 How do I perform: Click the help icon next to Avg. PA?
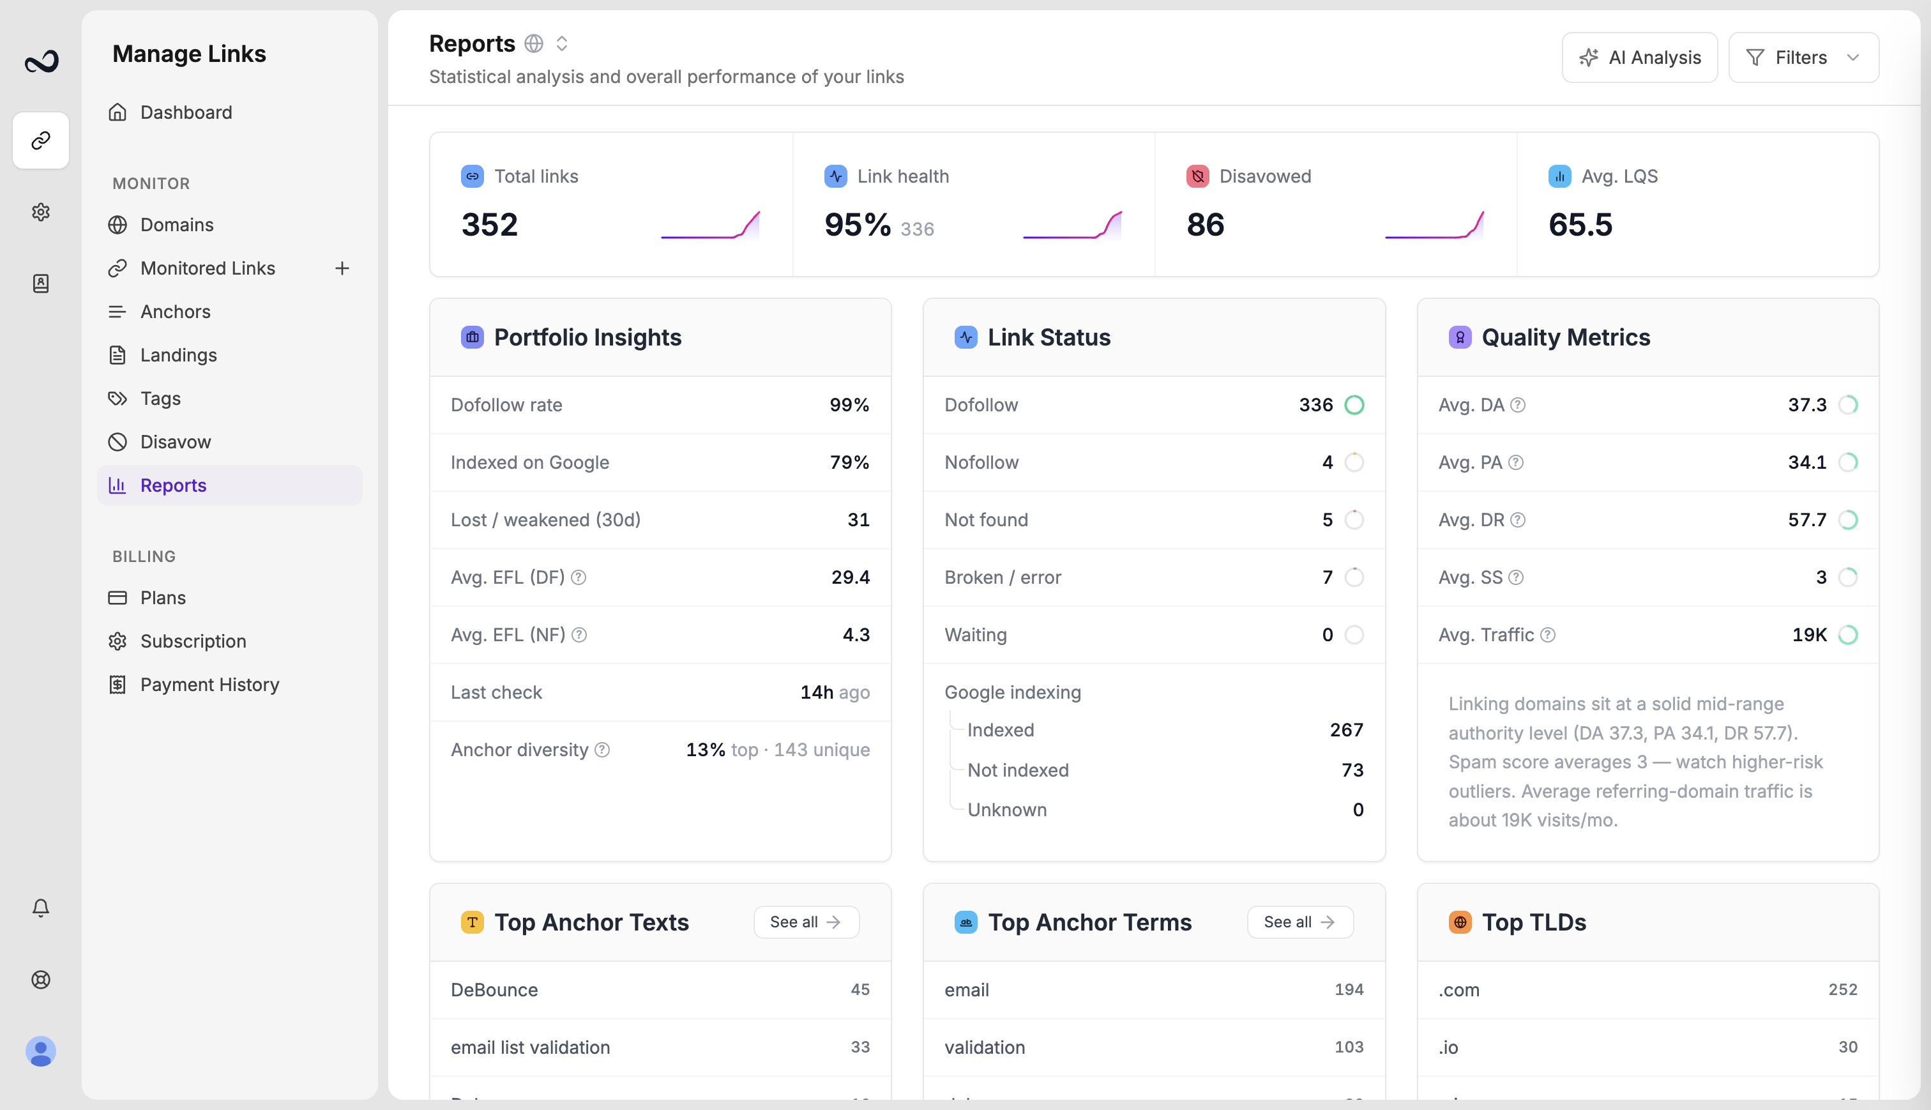click(1517, 462)
